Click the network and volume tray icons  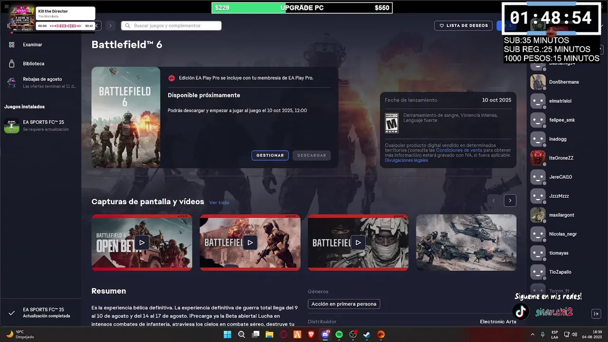570,334
